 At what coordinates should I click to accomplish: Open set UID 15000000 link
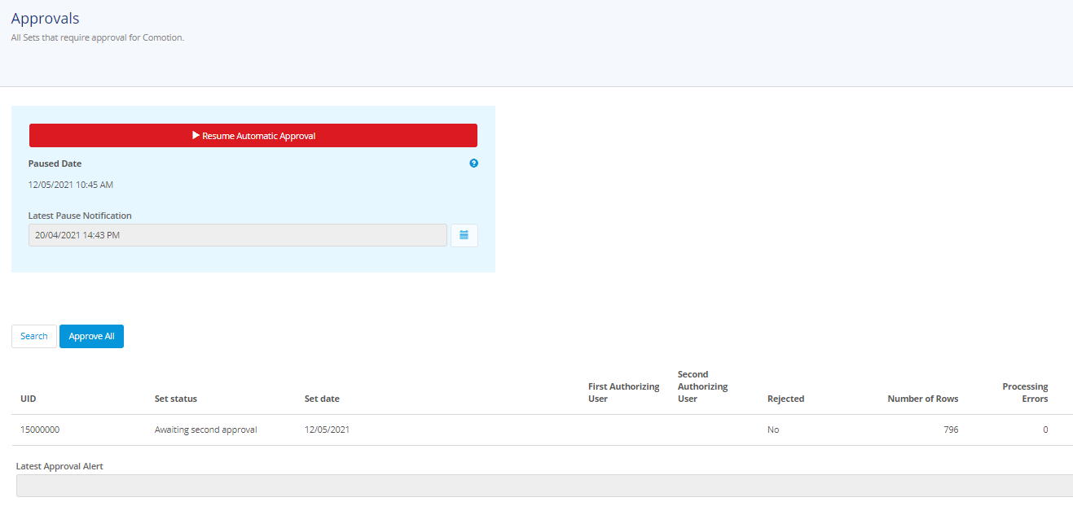40,430
